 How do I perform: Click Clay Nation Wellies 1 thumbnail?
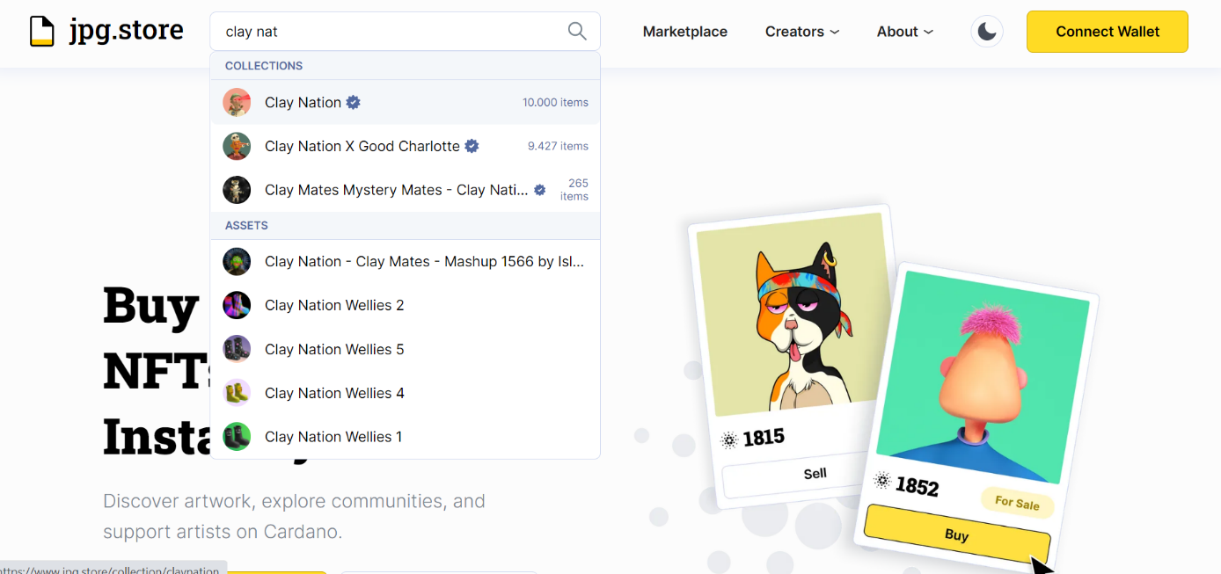(237, 437)
